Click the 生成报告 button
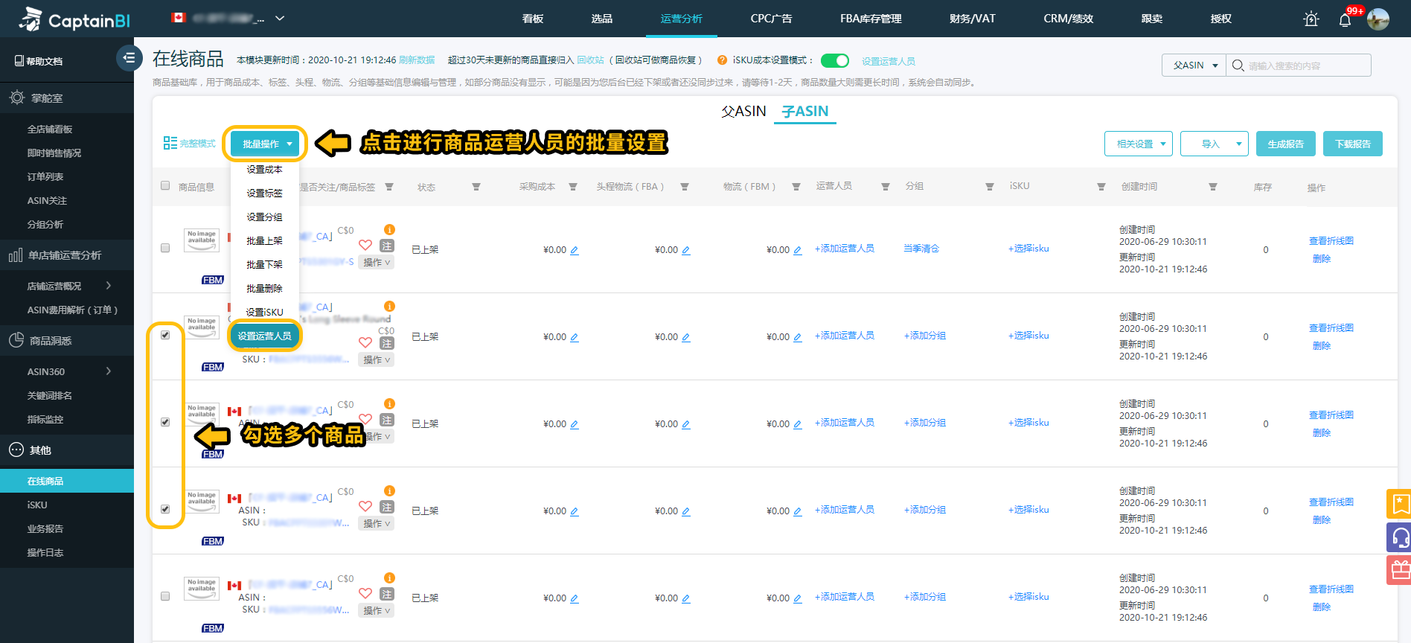This screenshot has width=1411, height=643. click(1286, 144)
